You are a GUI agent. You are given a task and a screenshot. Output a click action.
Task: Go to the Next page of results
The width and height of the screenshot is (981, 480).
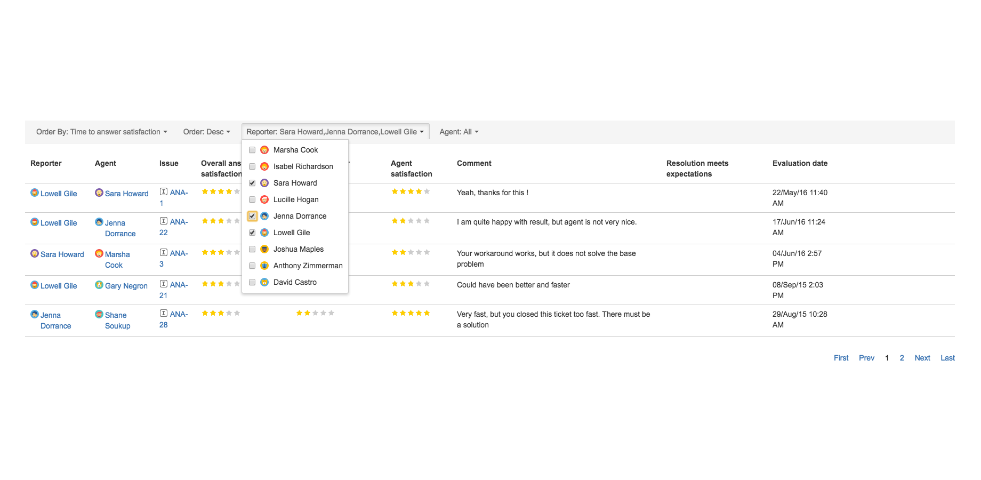(x=922, y=358)
